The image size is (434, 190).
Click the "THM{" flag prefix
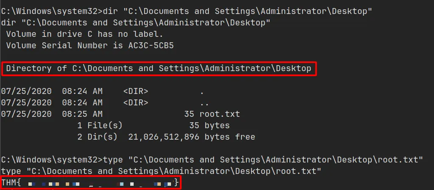11,183
